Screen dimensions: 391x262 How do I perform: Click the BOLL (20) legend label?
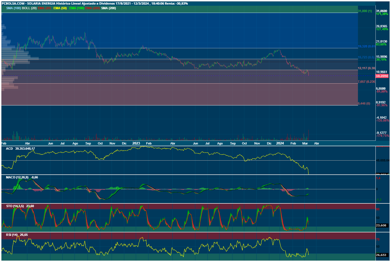pyautogui.click(x=29, y=8)
